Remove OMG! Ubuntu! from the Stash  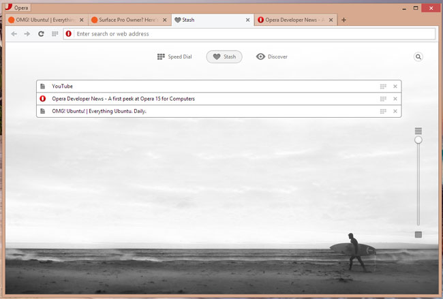point(395,111)
